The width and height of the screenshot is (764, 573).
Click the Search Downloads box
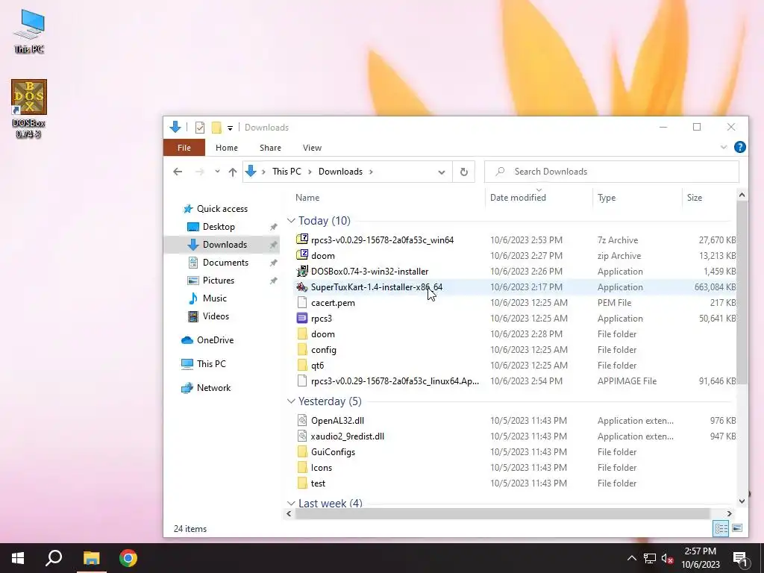pyautogui.click(x=612, y=172)
